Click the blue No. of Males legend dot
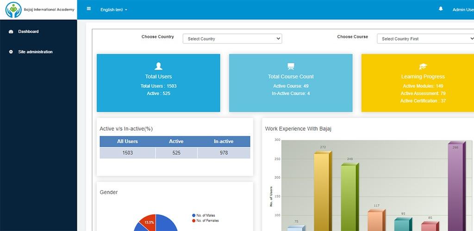The width and height of the screenshot is (474, 231). [194, 215]
